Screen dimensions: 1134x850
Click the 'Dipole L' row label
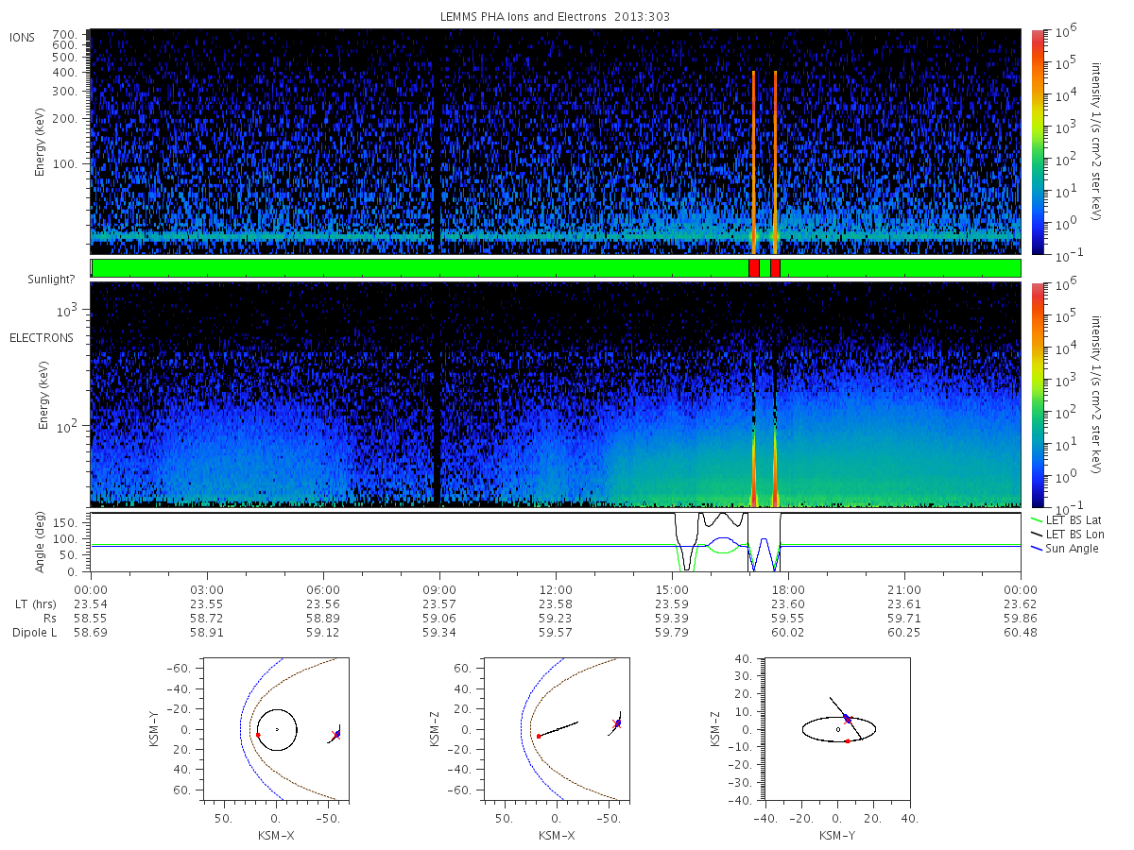coord(34,633)
